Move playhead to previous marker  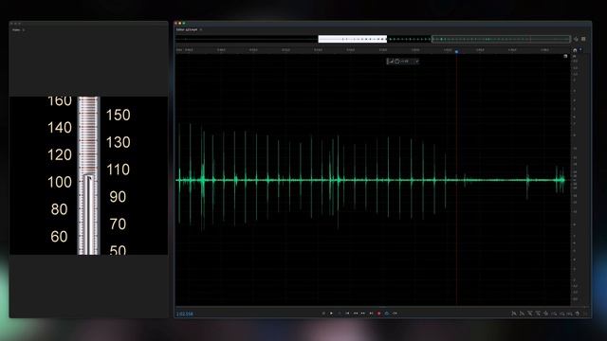348,314
